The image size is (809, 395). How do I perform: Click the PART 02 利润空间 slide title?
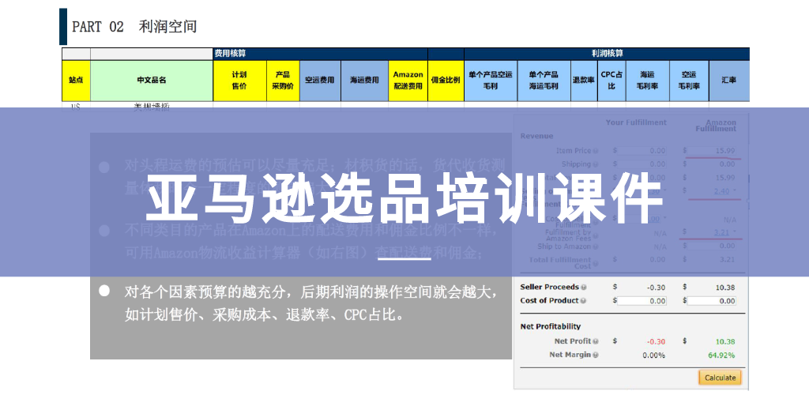(x=134, y=27)
